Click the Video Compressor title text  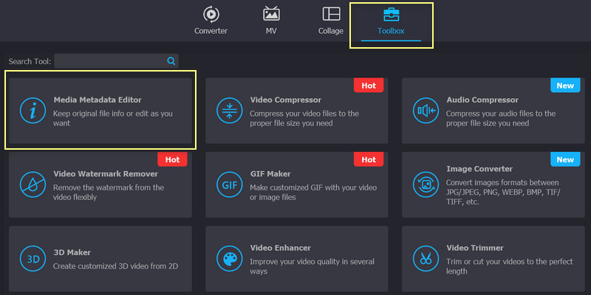tap(285, 100)
